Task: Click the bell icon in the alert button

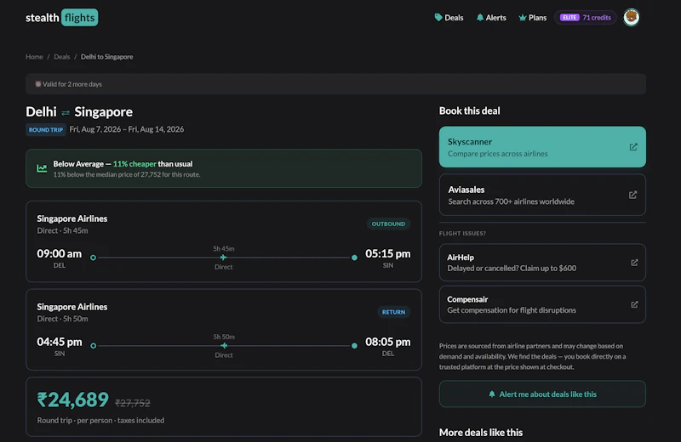Action: point(492,394)
